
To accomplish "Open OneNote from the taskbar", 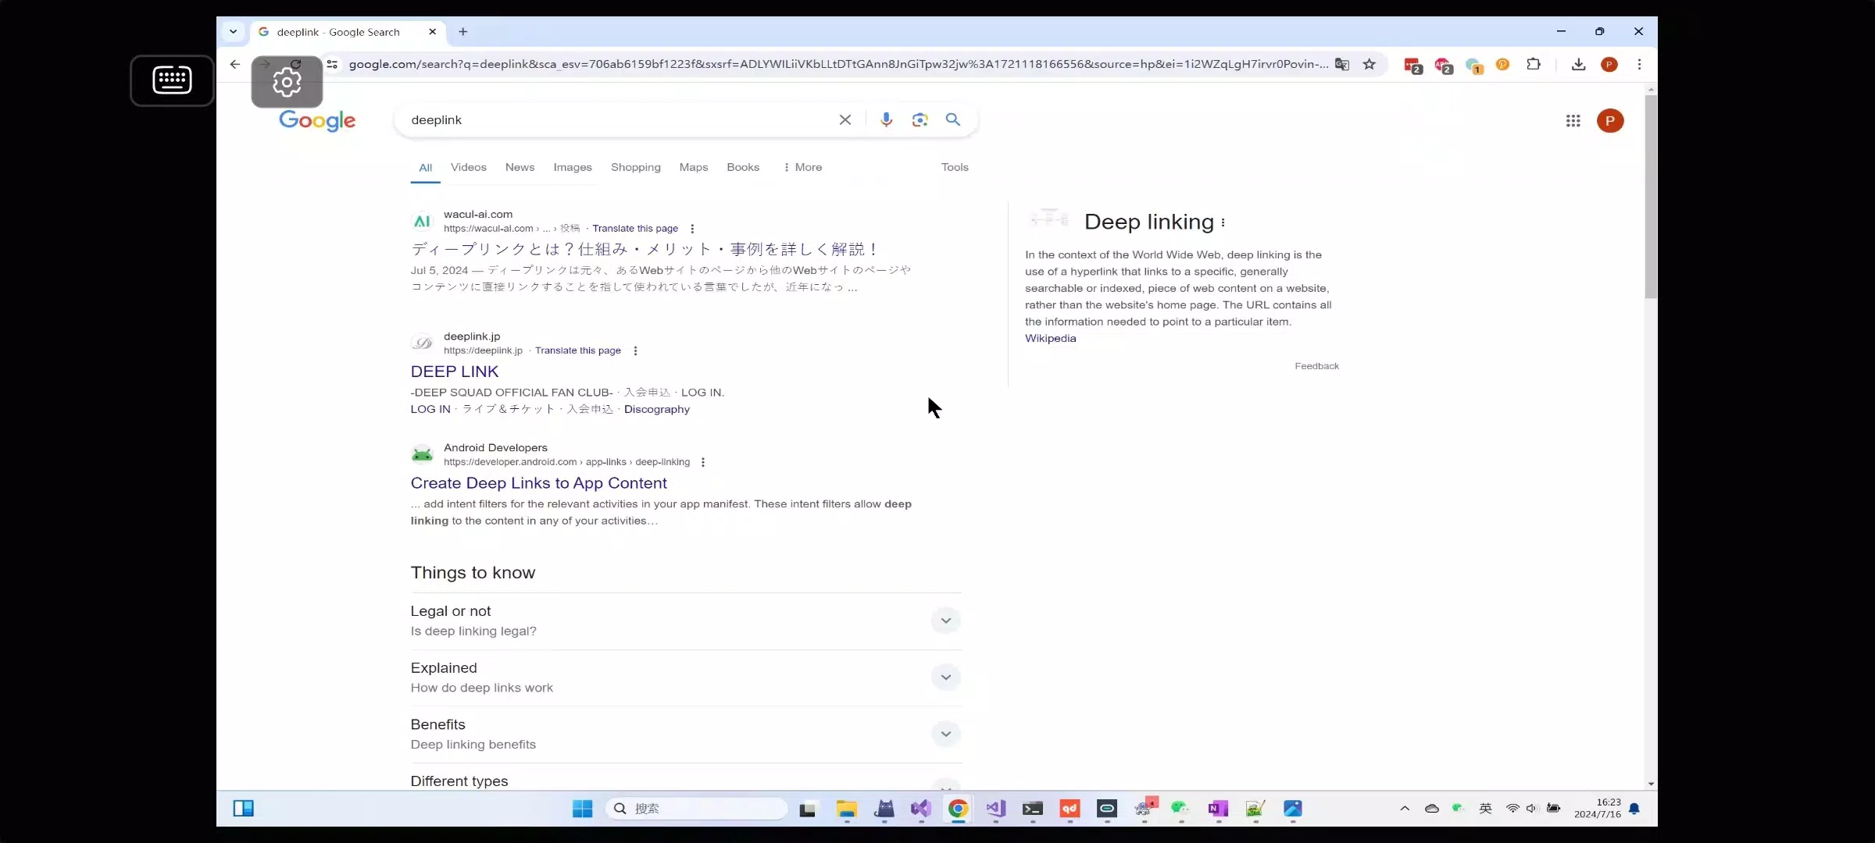I will (1218, 809).
